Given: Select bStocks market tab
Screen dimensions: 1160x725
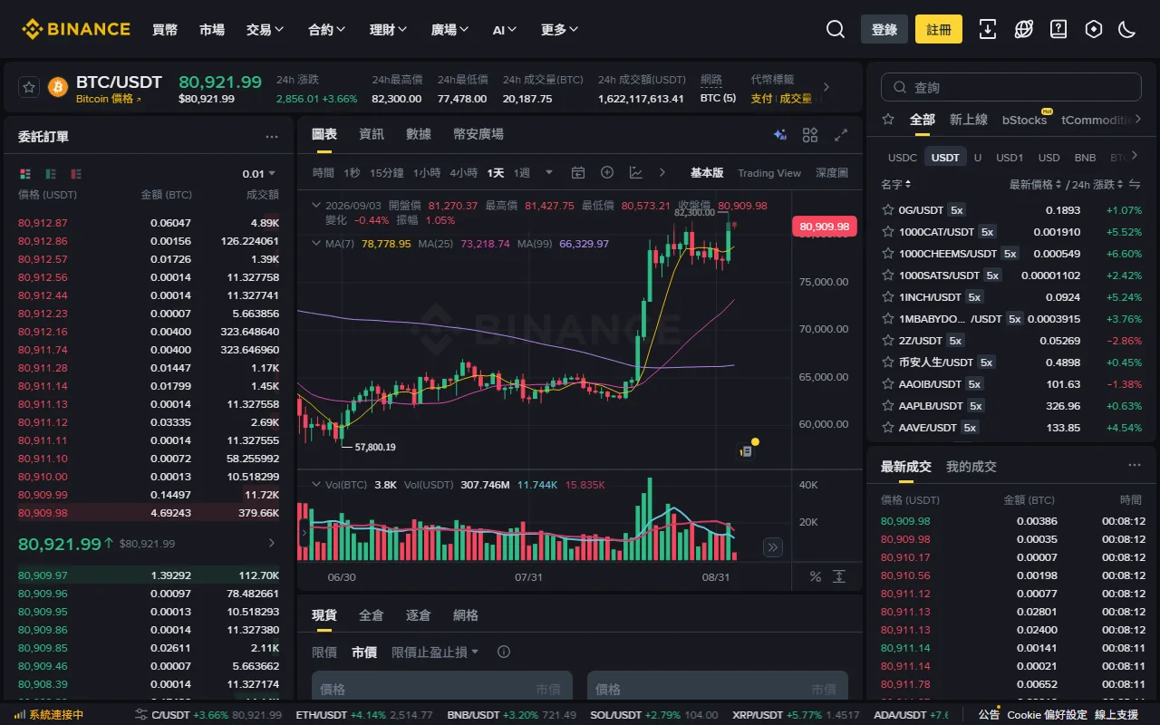Looking at the screenshot, I should tap(1024, 120).
